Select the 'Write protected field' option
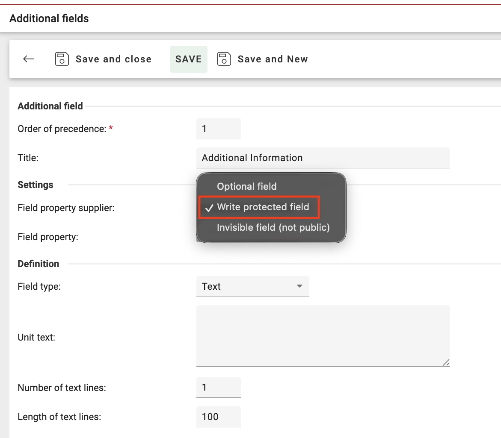This screenshot has height=438, width=501. tap(263, 207)
